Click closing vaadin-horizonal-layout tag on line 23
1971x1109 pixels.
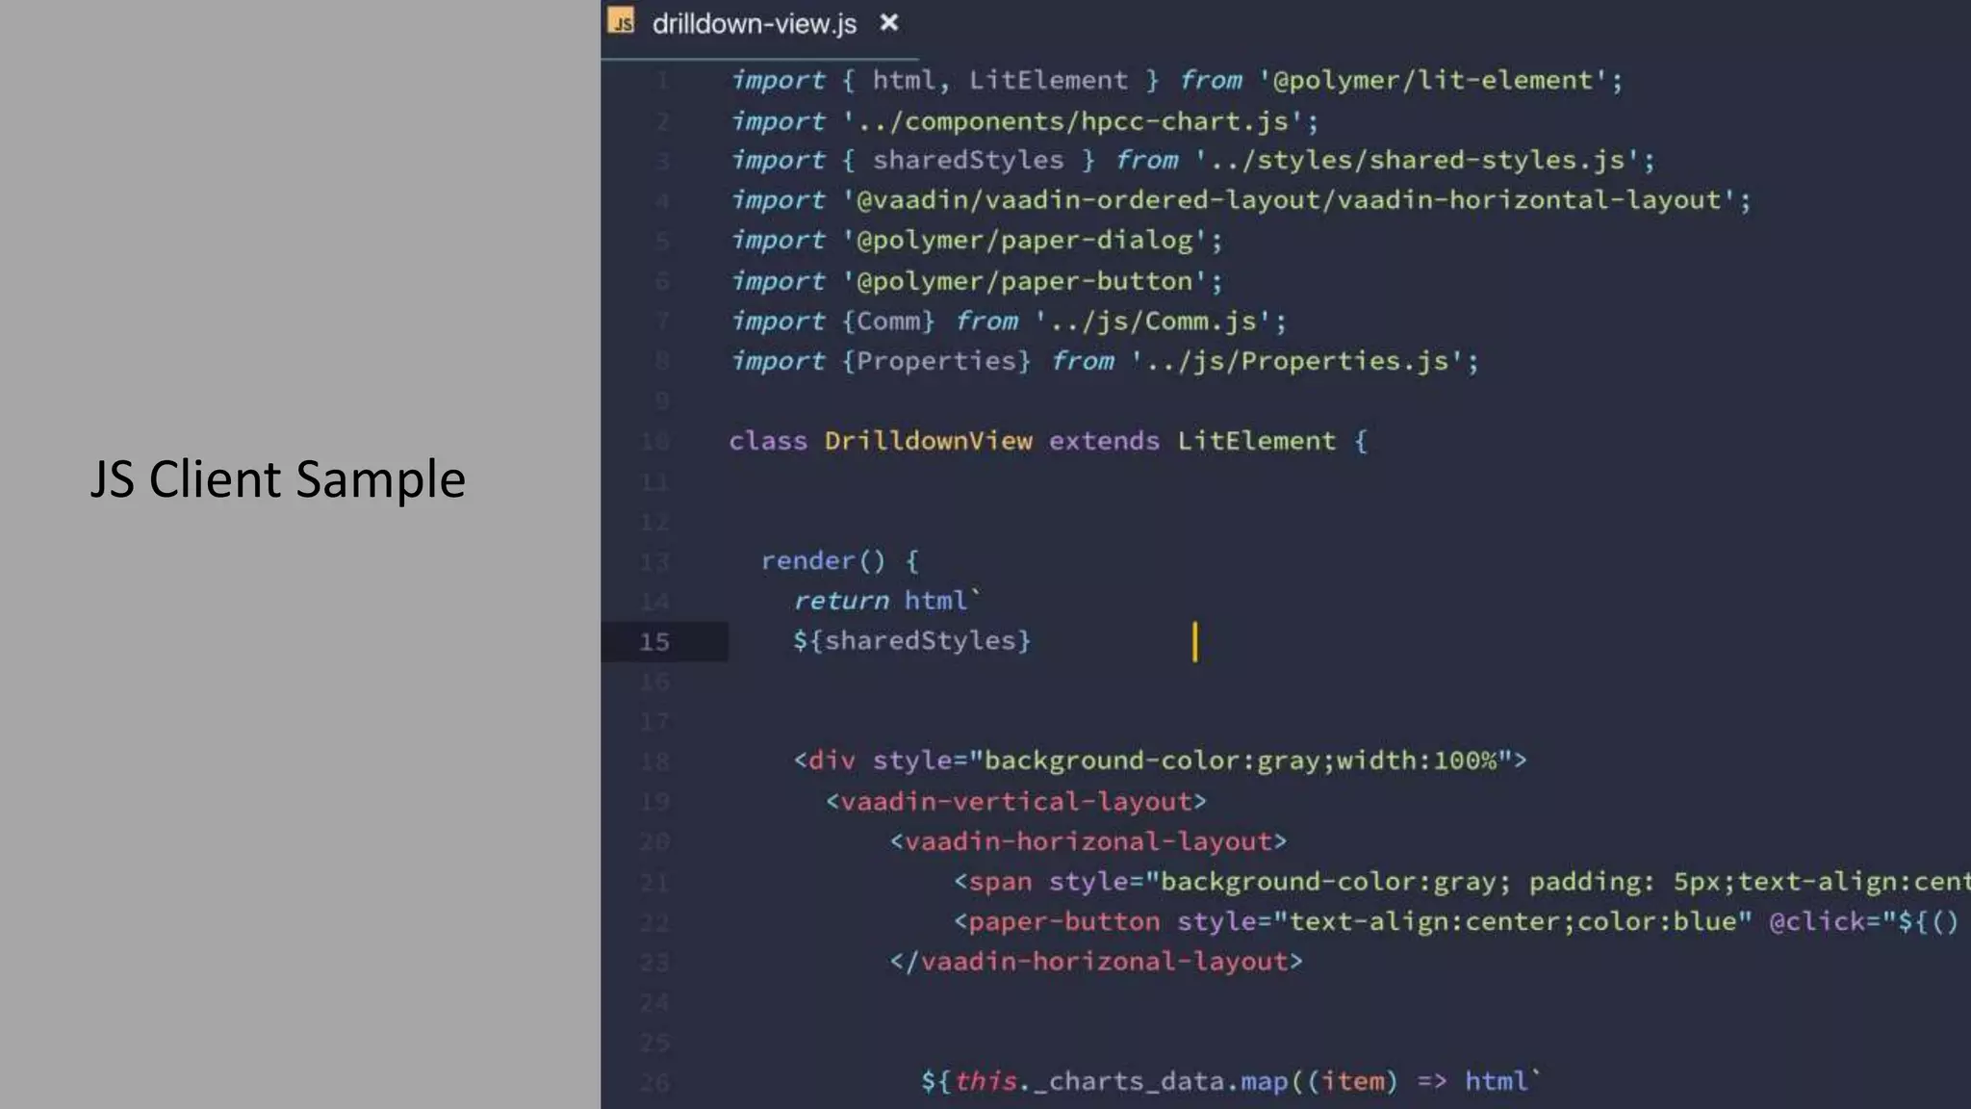pos(1095,963)
